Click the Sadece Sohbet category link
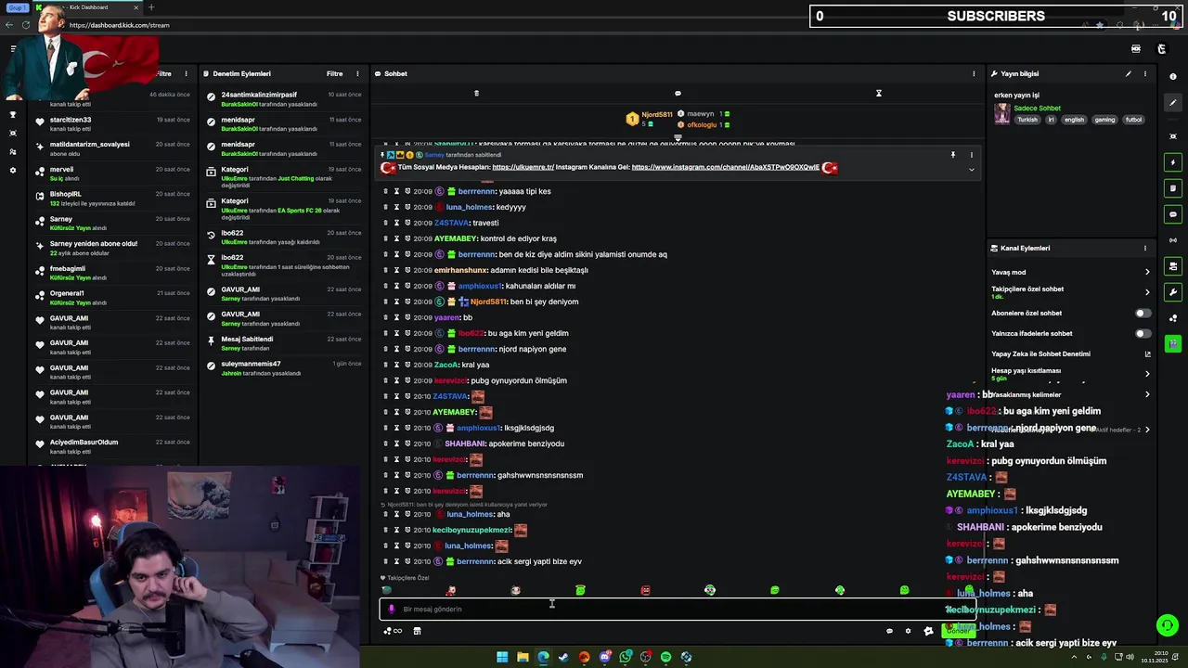This screenshot has height=668, width=1188. coord(1037,108)
